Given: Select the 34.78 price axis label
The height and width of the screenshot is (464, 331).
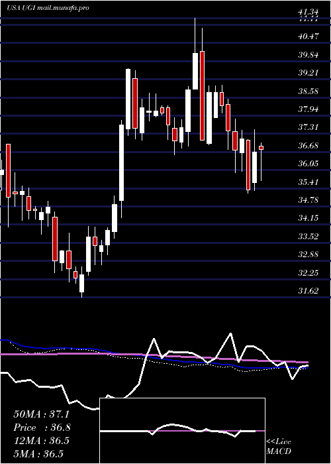Looking at the screenshot, I should [308, 200].
